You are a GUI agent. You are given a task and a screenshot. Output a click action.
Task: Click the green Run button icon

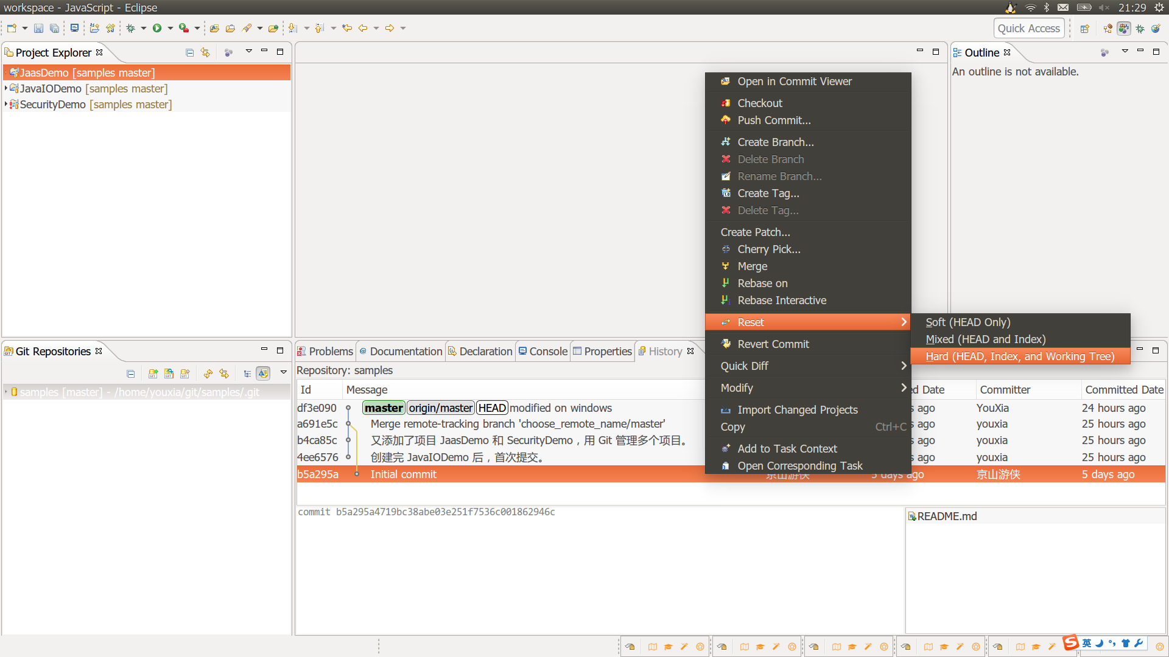coord(157,28)
